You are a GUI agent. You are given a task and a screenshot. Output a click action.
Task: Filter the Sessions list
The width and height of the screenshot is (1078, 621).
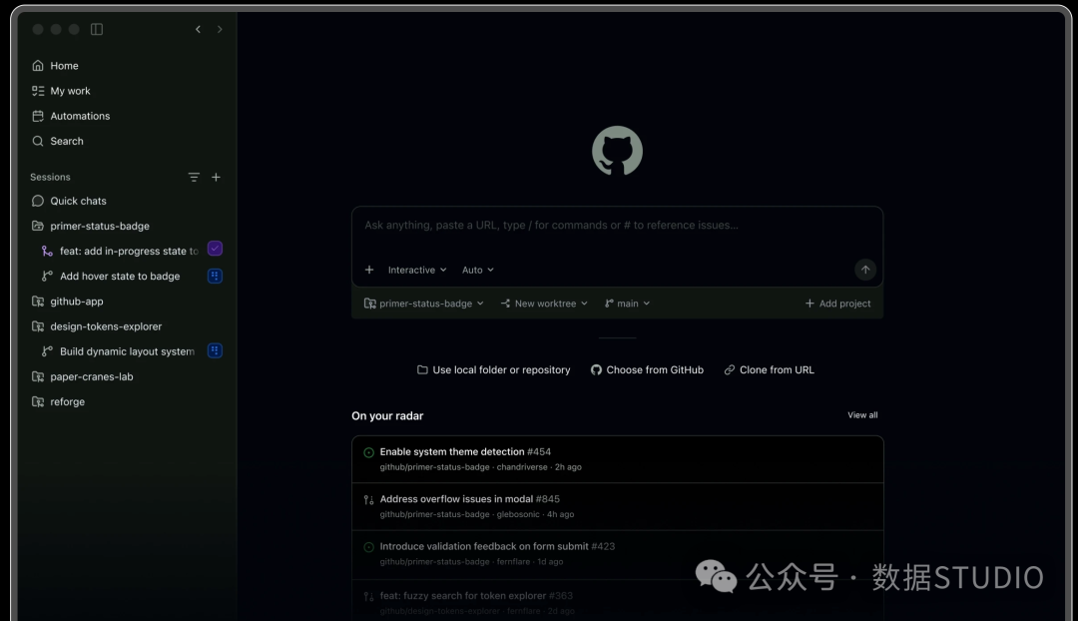coord(194,177)
